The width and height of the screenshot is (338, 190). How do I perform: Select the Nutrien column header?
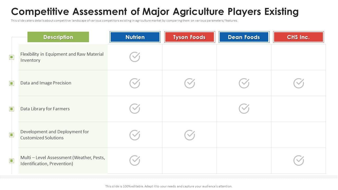pos(135,37)
